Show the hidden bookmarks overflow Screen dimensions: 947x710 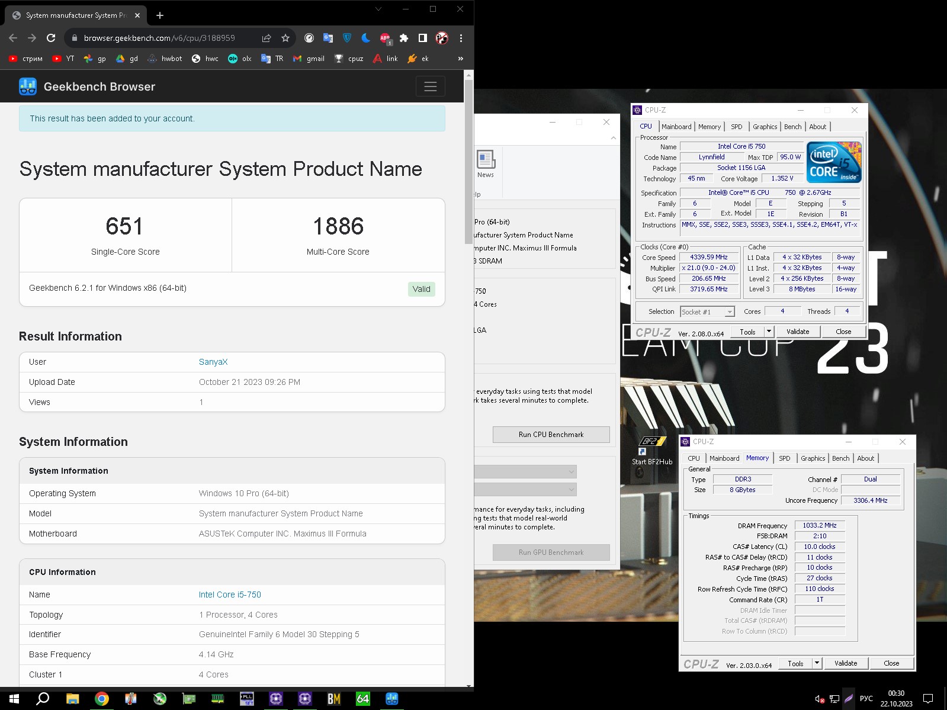pyautogui.click(x=461, y=59)
